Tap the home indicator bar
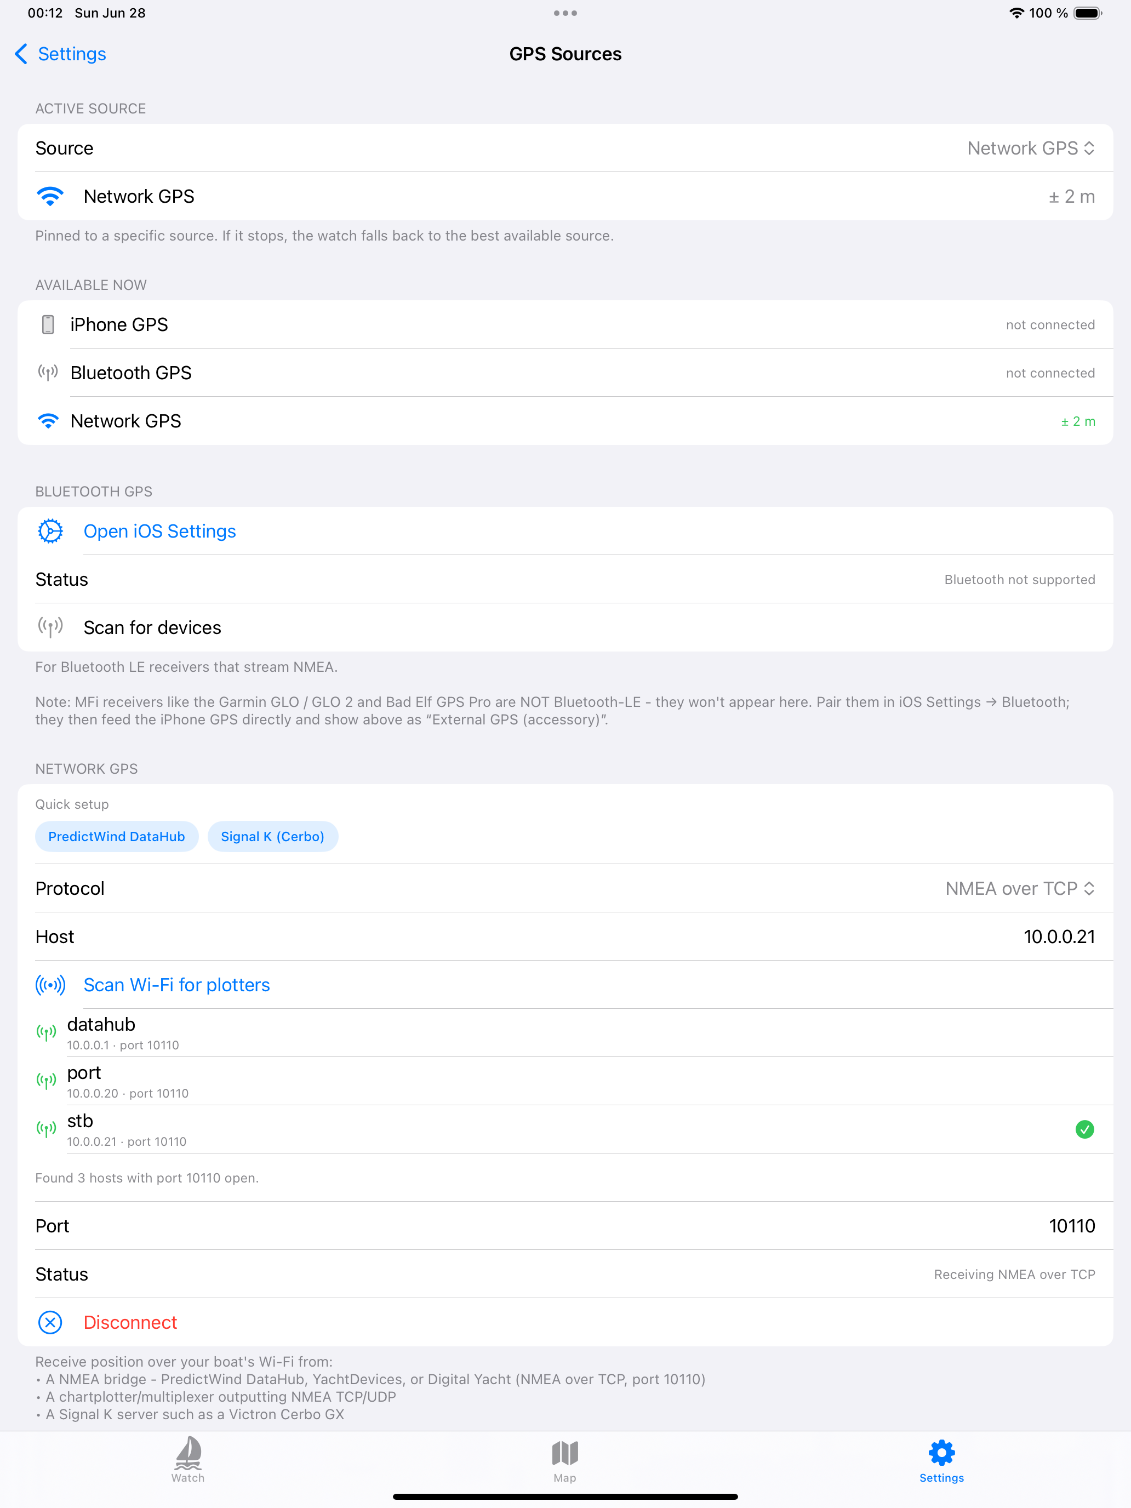This screenshot has height=1508, width=1131. coord(565,1496)
